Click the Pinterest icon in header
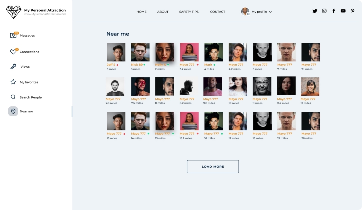 tap(353, 11)
